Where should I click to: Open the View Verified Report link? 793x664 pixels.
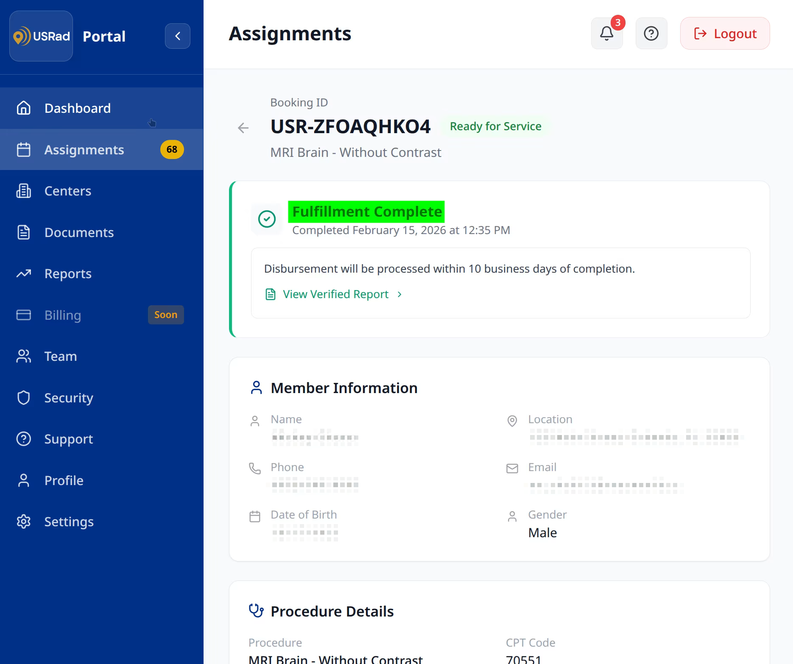click(335, 294)
